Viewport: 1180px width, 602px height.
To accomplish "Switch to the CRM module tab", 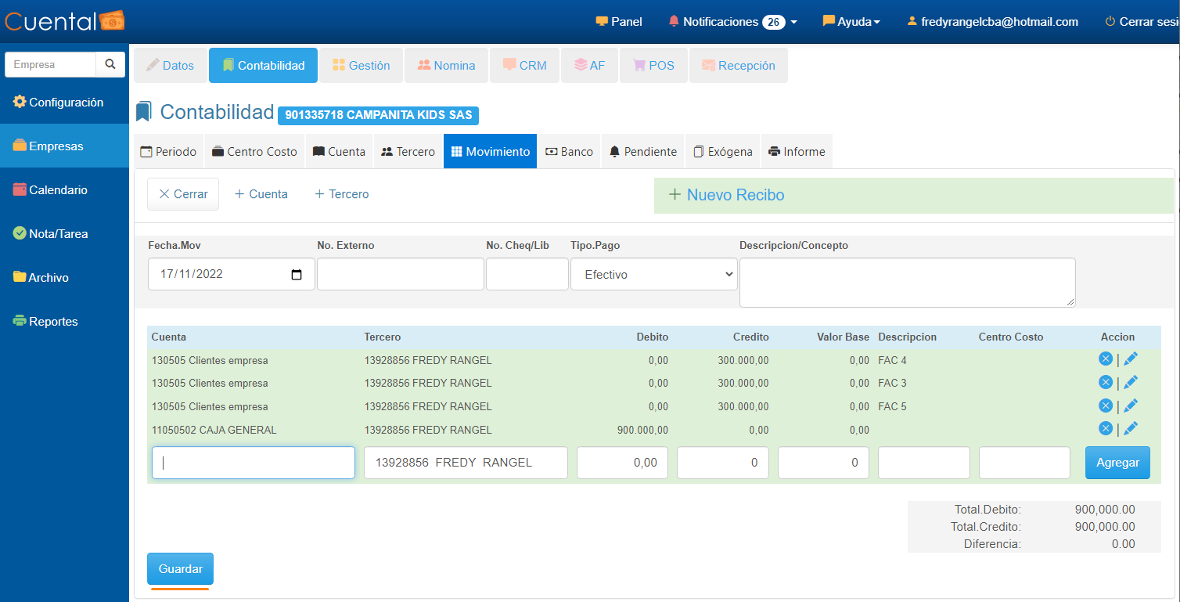I will point(524,66).
